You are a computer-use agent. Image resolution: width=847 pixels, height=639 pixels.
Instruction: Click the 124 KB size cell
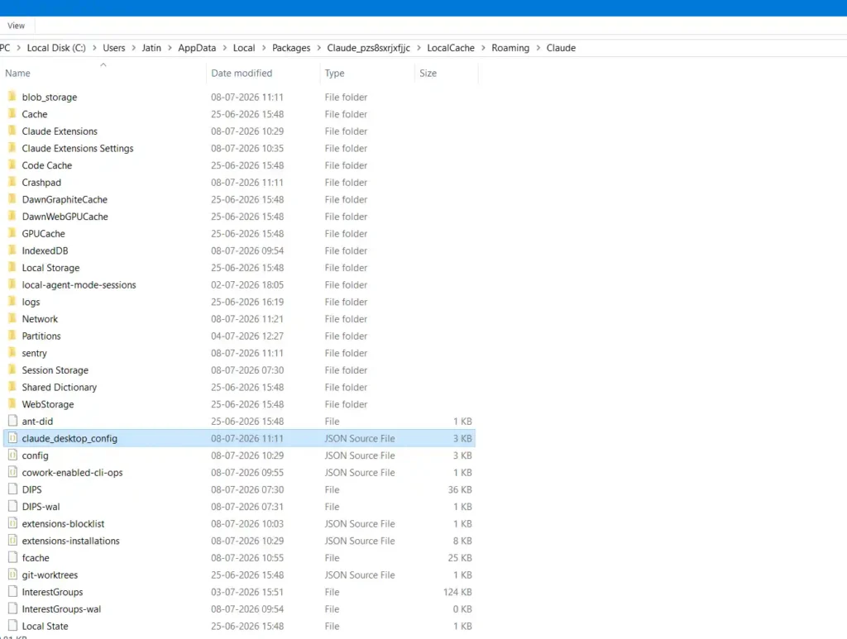click(x=457, y=592)
